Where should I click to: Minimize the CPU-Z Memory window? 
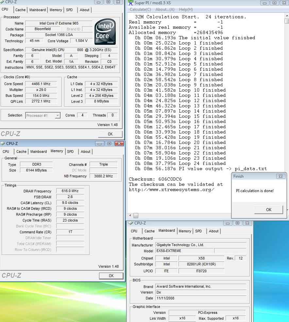99,144
